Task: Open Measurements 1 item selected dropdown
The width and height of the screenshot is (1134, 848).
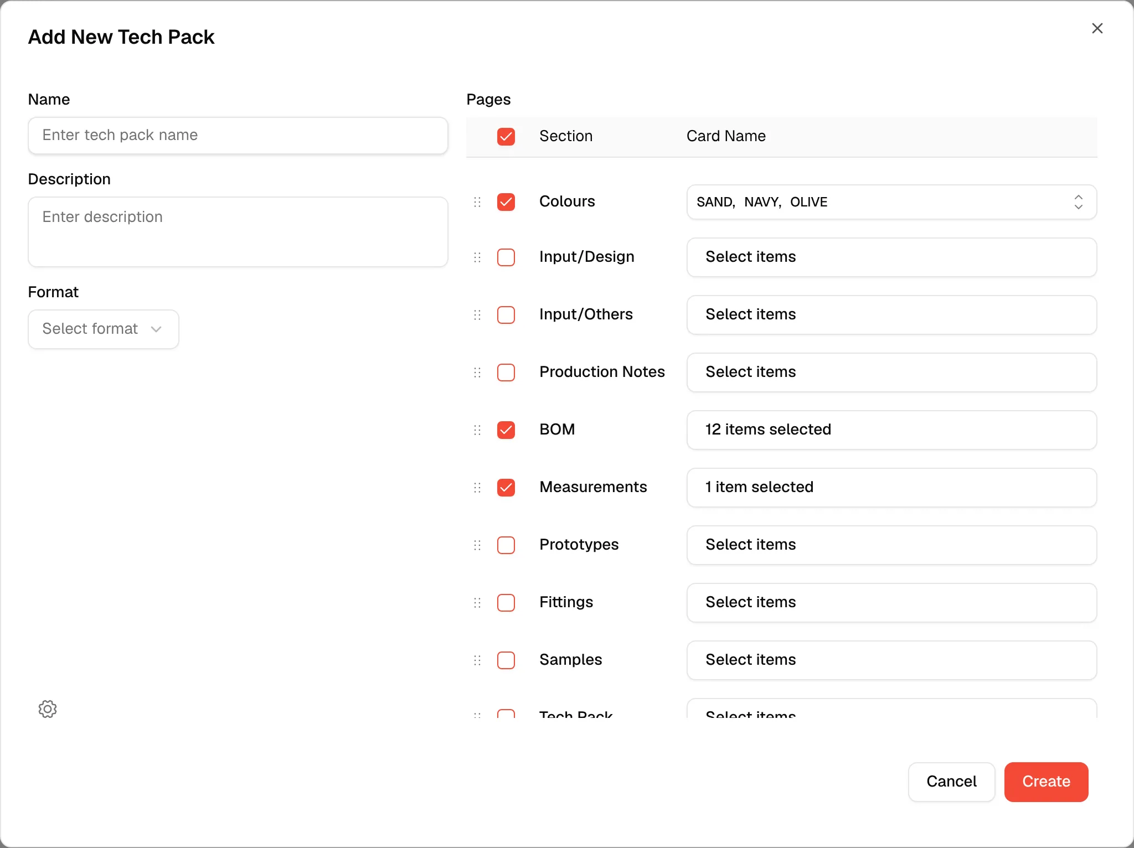Action: click(891, 488)
